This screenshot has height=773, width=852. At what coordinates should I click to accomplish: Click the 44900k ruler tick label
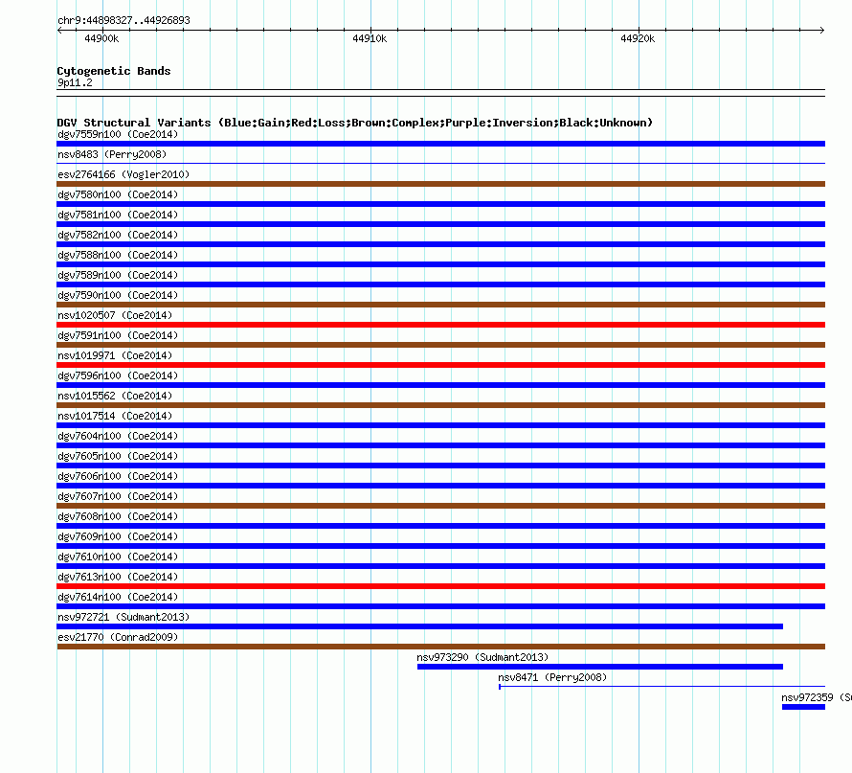pos(101,38)
